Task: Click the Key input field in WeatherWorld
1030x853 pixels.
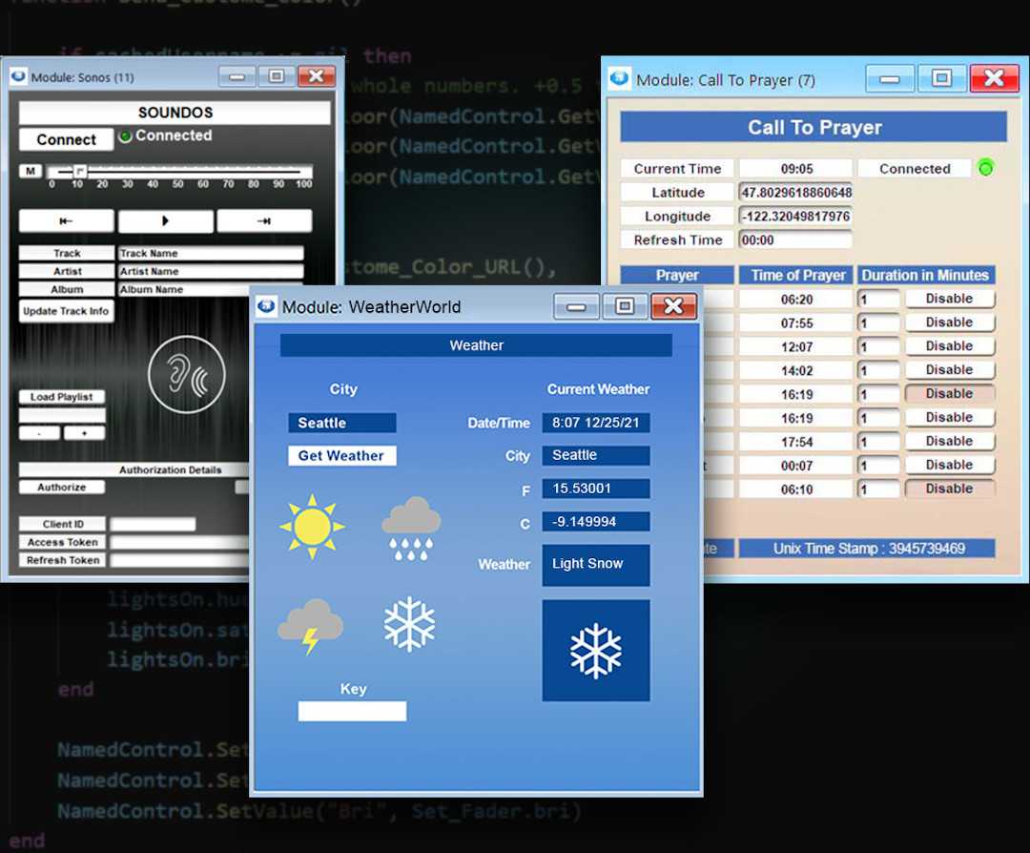Action: tap(352, 711)
